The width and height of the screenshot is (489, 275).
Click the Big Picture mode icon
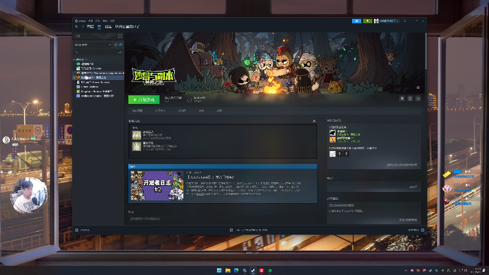tap(405, 21)
